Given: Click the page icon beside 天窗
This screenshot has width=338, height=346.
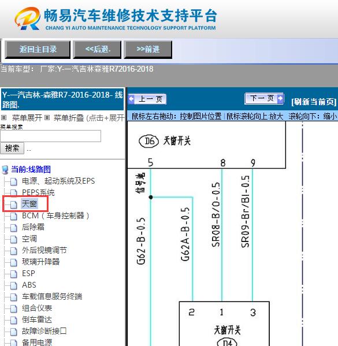Looking at the screenshot, I should click(x=14, y=204).
